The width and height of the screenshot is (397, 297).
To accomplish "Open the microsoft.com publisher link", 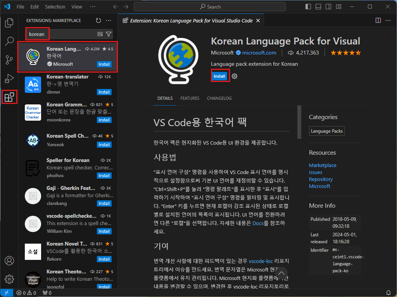I will point(259,53).
